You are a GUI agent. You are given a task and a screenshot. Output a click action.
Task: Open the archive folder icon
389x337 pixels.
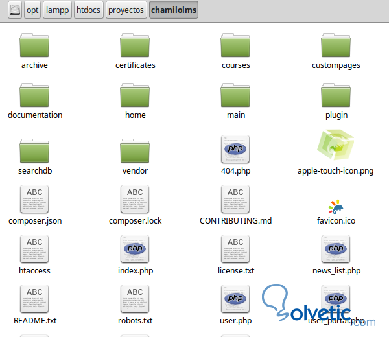tap(34, 45)
